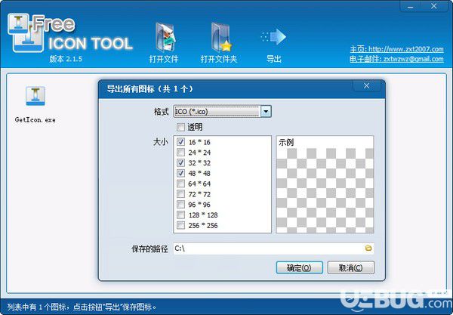Screen dimensions: 453x315
Task: Click email link zxtwzwz@gmail.com
Action: pos(414,59)
